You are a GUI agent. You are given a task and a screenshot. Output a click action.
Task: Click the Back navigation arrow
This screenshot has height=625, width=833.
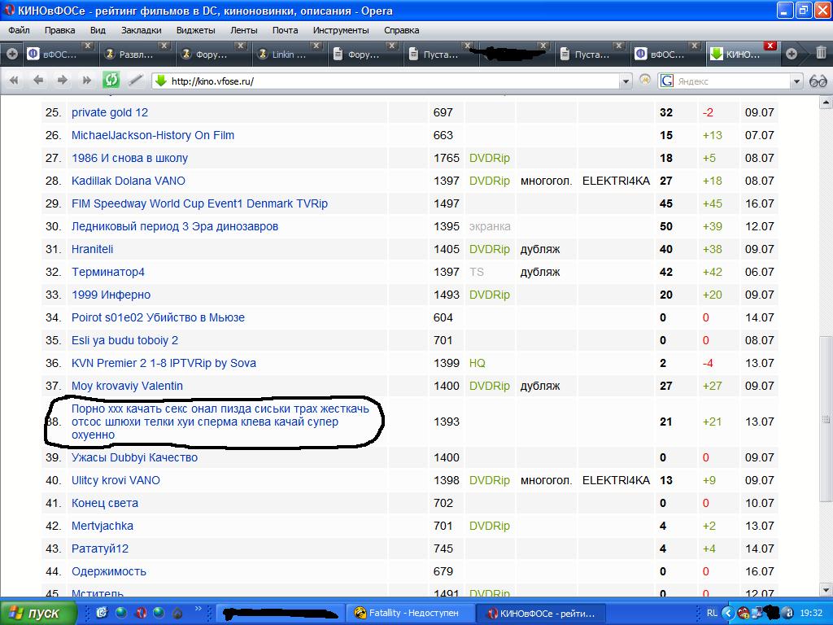[x=38, y=81]
